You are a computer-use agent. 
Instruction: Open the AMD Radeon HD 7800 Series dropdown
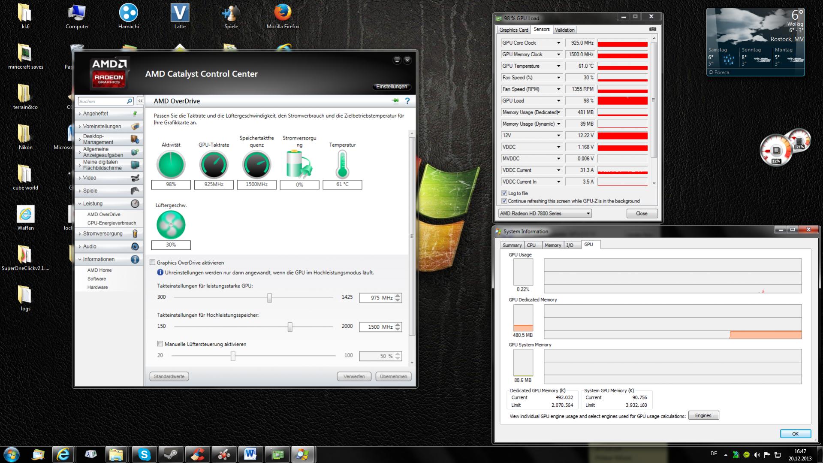click(545, 213)
